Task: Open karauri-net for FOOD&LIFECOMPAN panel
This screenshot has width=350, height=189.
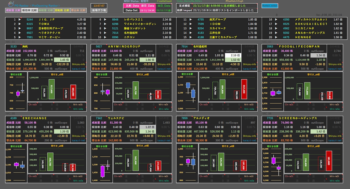Action: (335, 69)
